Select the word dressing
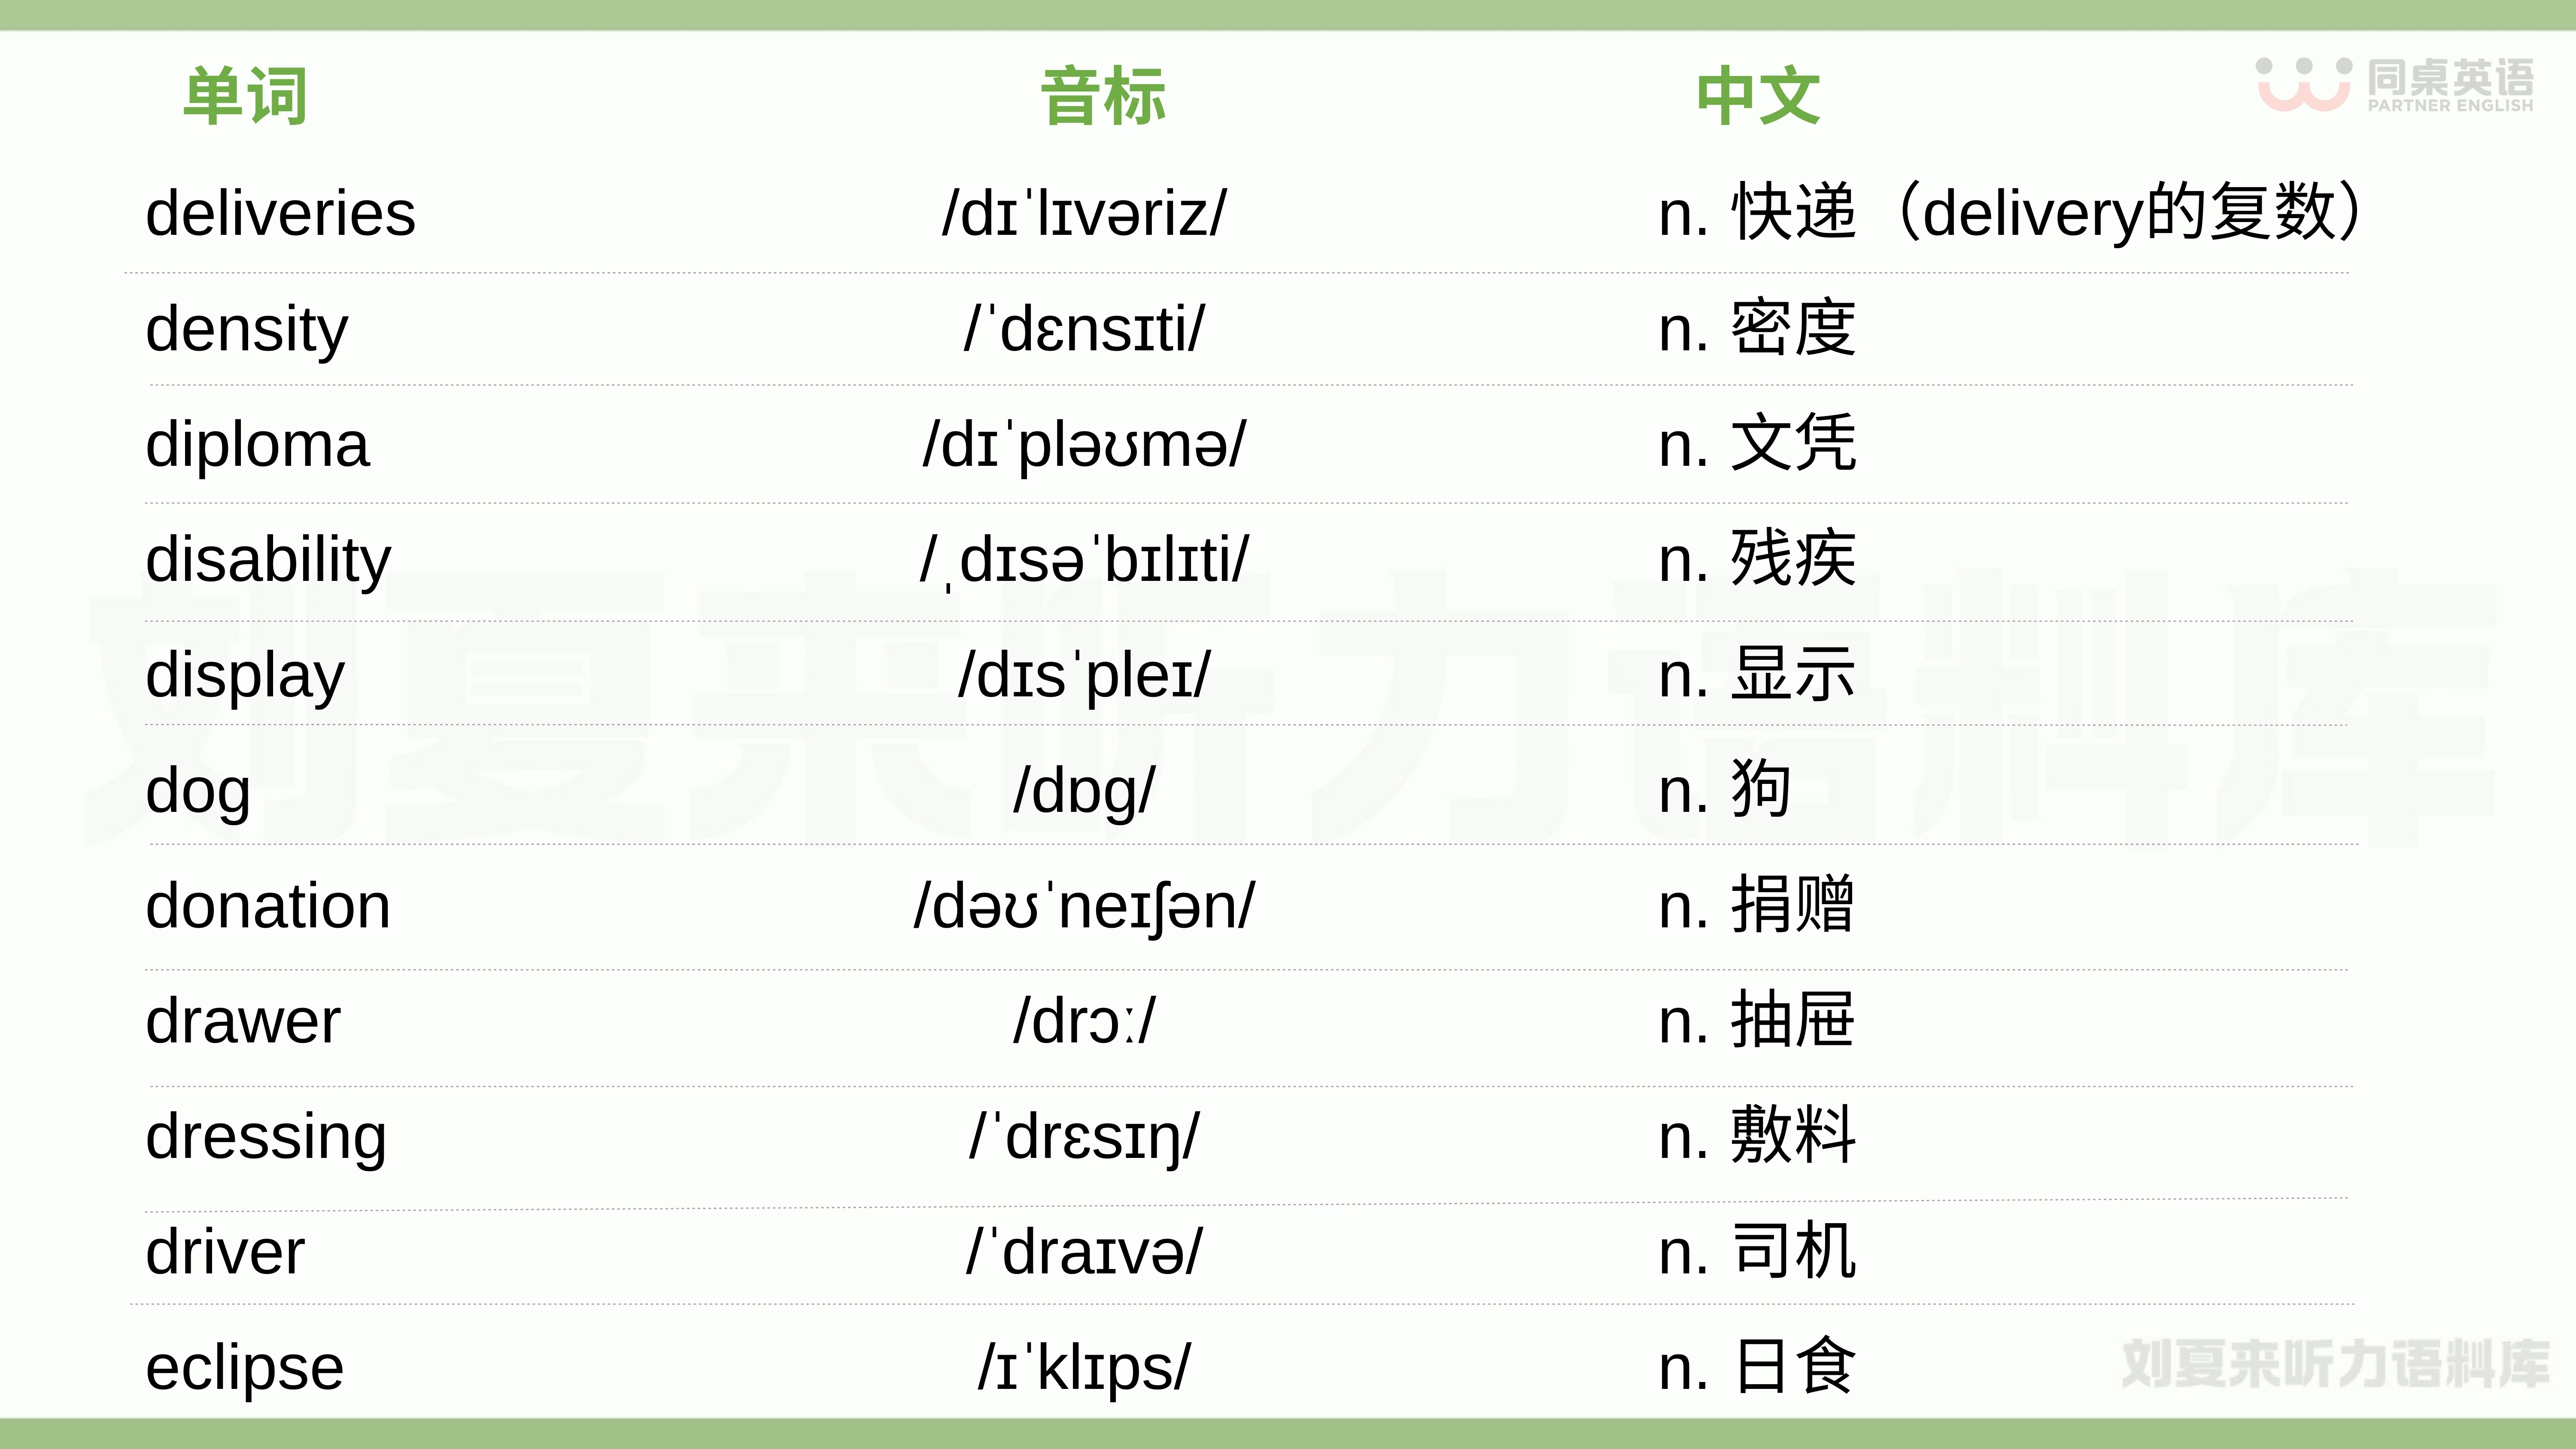 pyautogui.click(x=266, y=1137)
